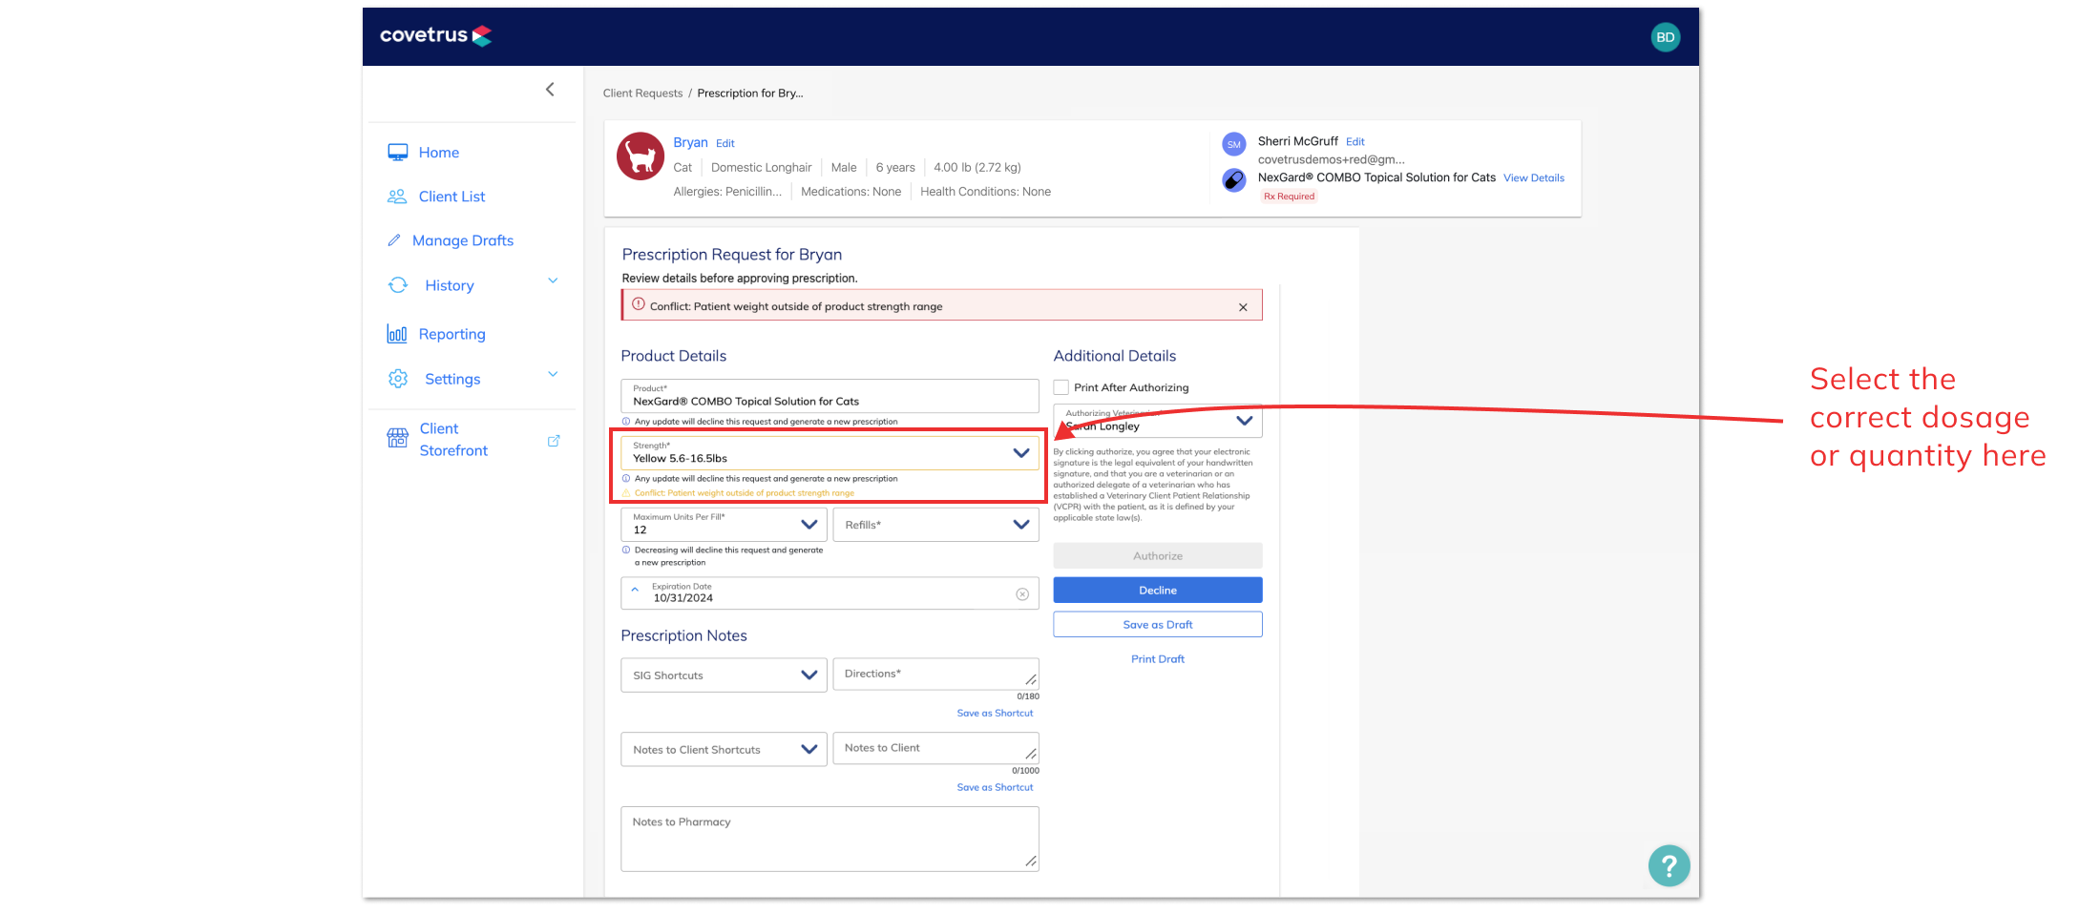Dismiss the patient weight conflict banner
Screen dimensions: 2100x914
(x=1243, y=306)
